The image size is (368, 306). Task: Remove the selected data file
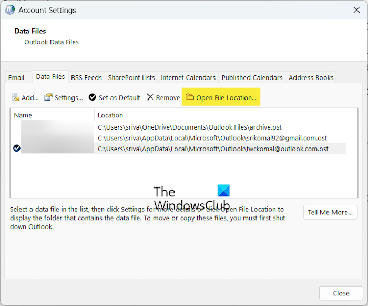[x=163, y=97]
